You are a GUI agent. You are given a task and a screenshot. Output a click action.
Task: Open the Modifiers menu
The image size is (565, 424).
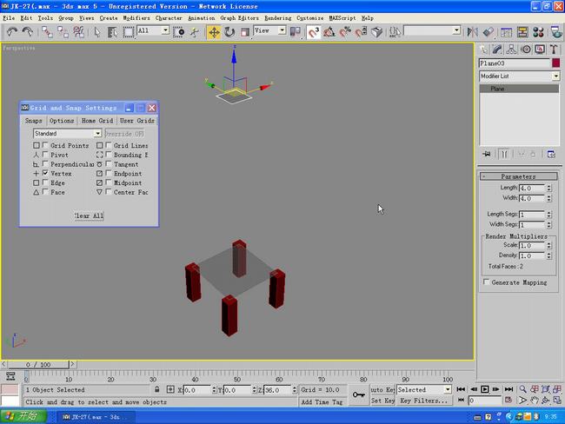[x=136, y=17]
